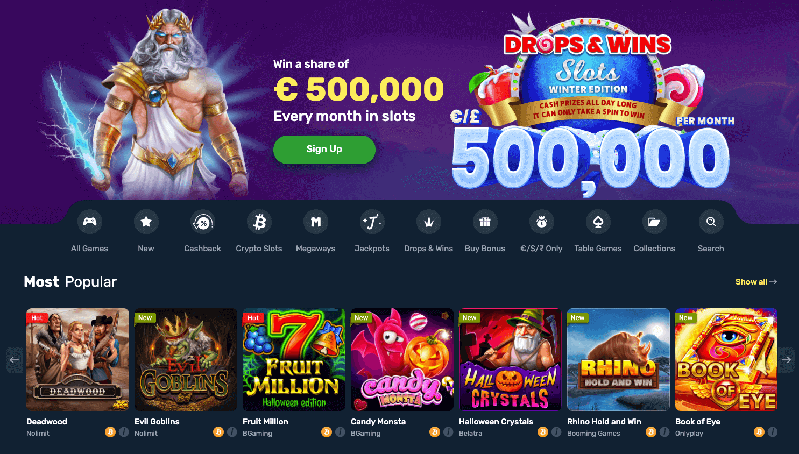Open the Drops & Wins crown icon
Screen dimensions: 799x454
click(429, 222)
